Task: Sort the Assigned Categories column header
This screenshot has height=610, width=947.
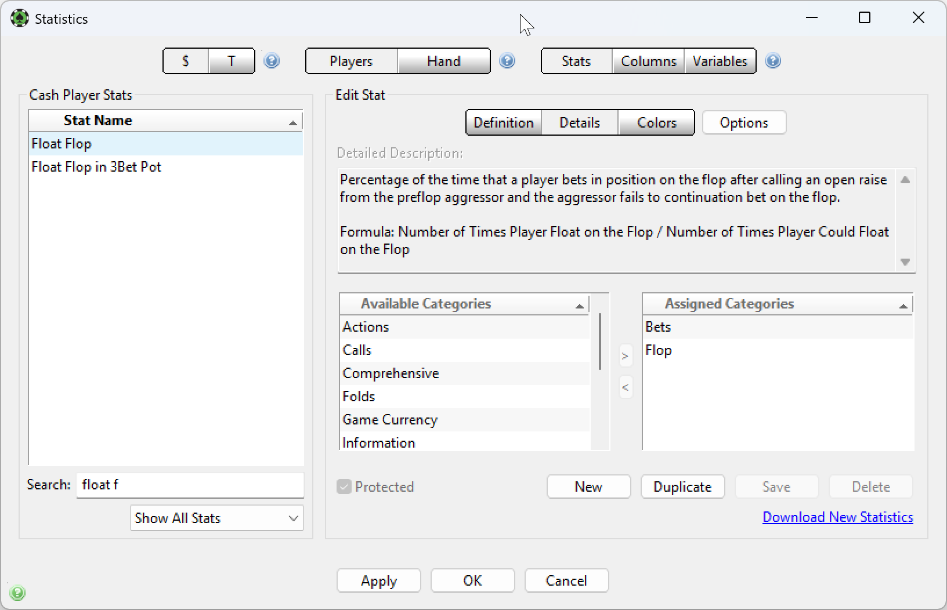Action: 778,304
